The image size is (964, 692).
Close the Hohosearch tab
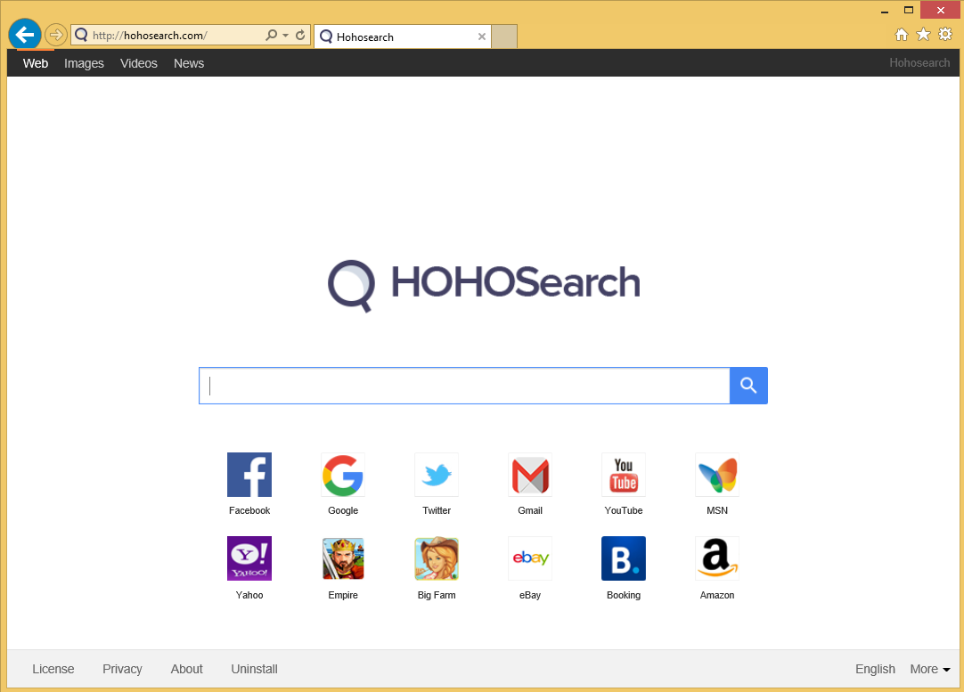[x=481, y=37]
